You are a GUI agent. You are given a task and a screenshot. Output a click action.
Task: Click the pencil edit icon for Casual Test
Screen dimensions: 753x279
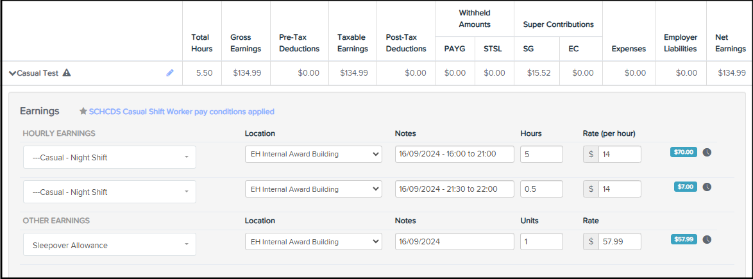(x=170, y=73)
